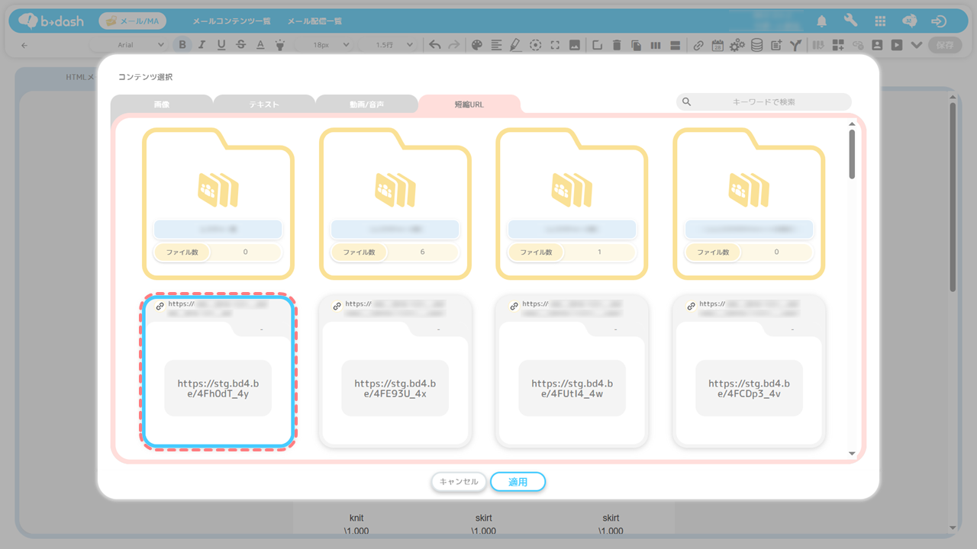The height and width of the screenshot is (549, 977).
Task: Click the fullscreen brackets icon in toolbar
Action: coord(555,45)
